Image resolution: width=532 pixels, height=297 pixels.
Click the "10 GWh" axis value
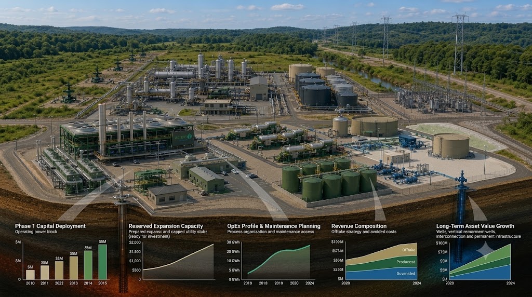click(x=233, y=261)
